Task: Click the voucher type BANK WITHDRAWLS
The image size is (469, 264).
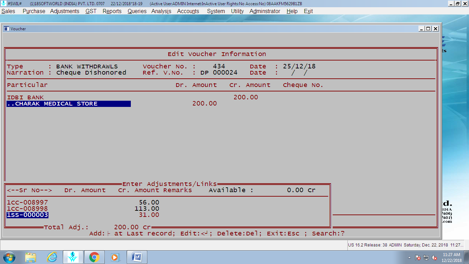Action: pyautogui.click(x=87, y=66)
